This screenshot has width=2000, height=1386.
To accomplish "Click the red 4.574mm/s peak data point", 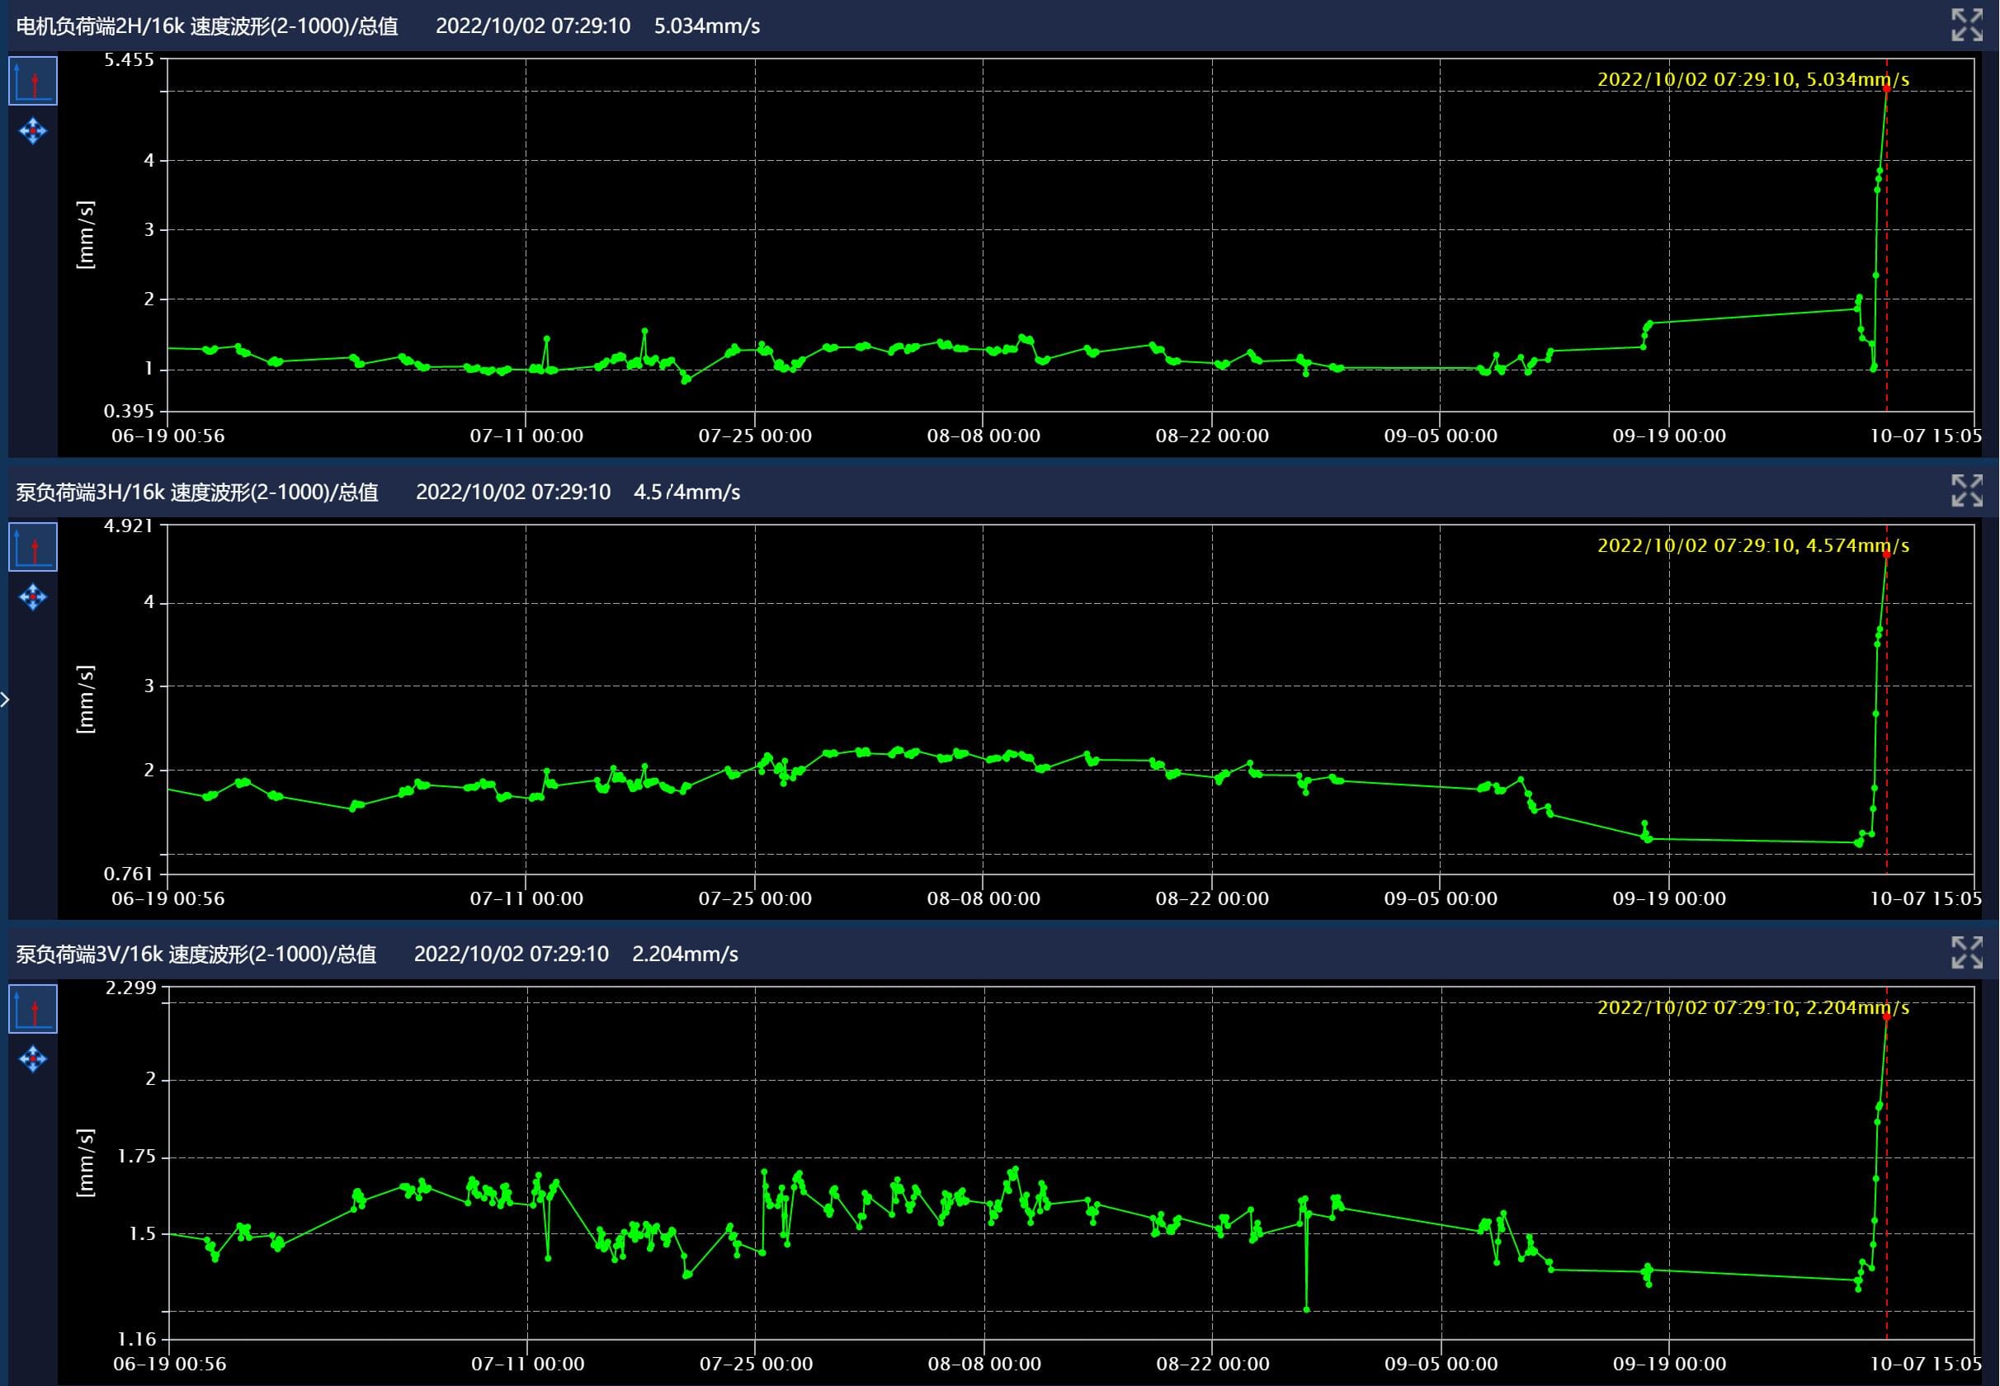I will point(1886,554).
